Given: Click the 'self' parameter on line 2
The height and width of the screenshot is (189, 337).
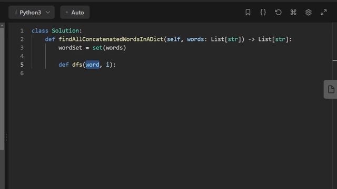Looking at the screenshot, I should pyautogui.click(x=173, y=39).
